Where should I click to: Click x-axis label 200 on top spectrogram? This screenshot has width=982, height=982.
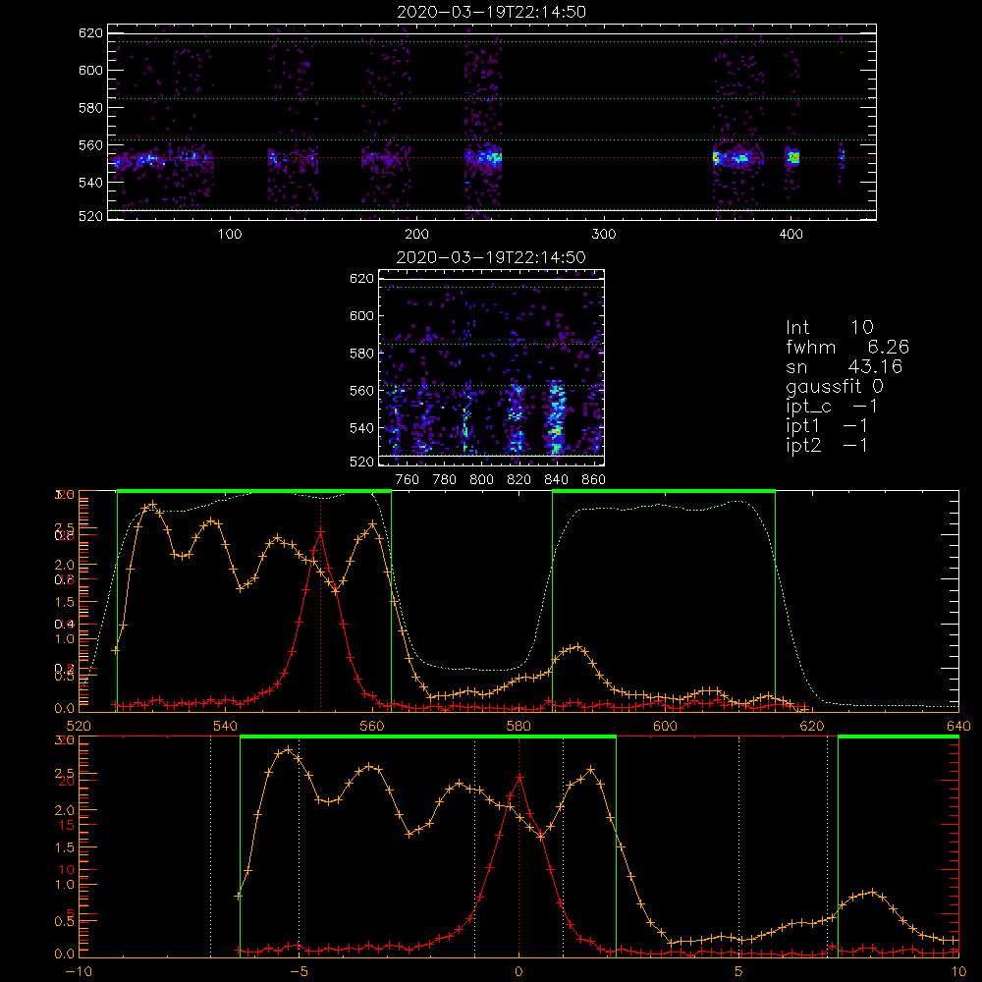click(416, 235)
